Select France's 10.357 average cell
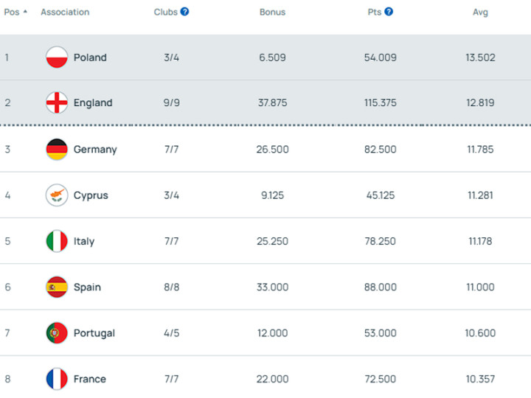Viewport: 531px width, 398px height. click(x=480, y=379)
